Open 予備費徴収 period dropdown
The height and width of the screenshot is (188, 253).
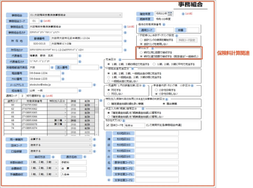click(44, 174)
